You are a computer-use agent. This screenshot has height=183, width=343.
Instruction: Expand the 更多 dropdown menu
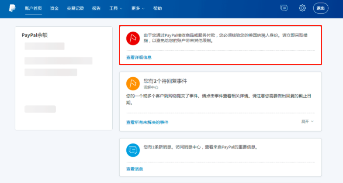[x=138, y=8]
